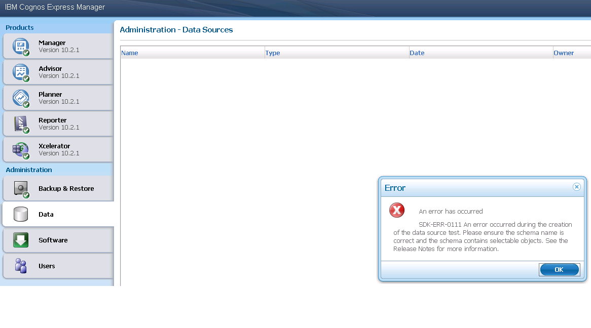Select the Data administration label
Image resolution: width=591 pixels, height=328 pixels.
46,214
